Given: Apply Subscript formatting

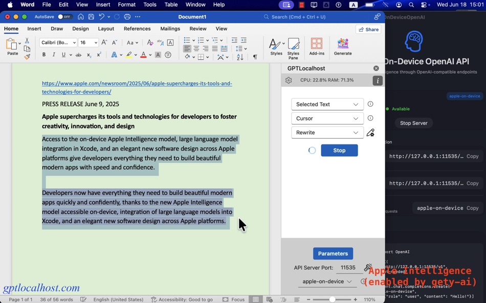Looking at the screenshot, I should 89,55.
